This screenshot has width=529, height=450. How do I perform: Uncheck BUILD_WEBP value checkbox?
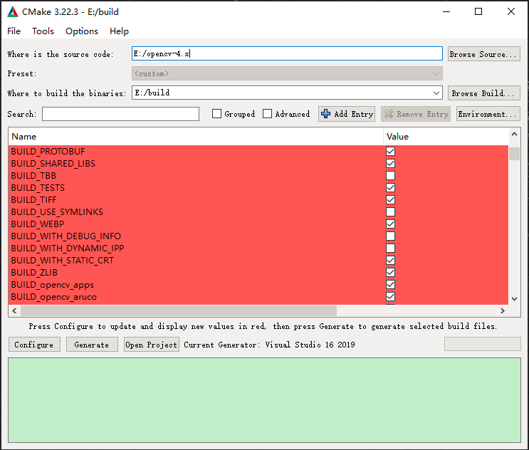(x=390, y=224)
